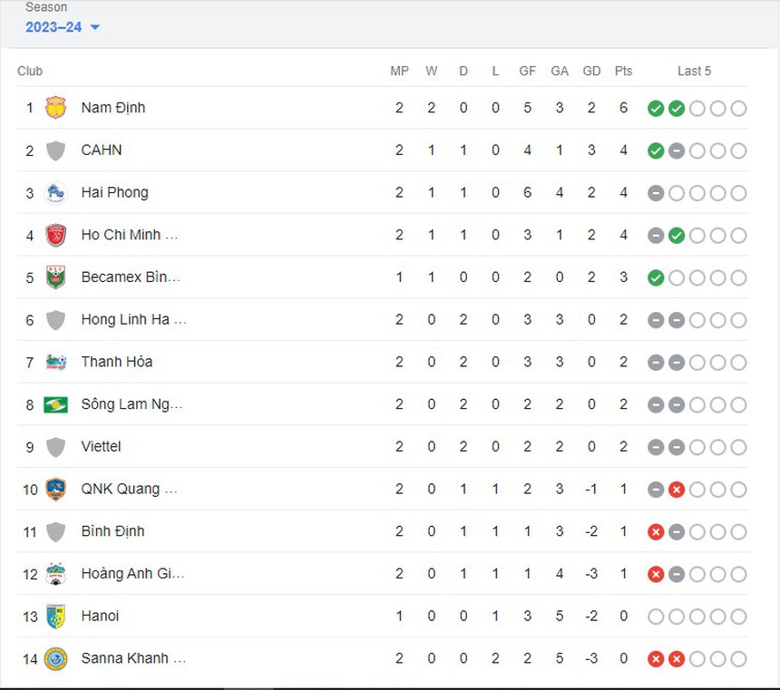
Task: Click the GD column header
Action: [591, 71]
